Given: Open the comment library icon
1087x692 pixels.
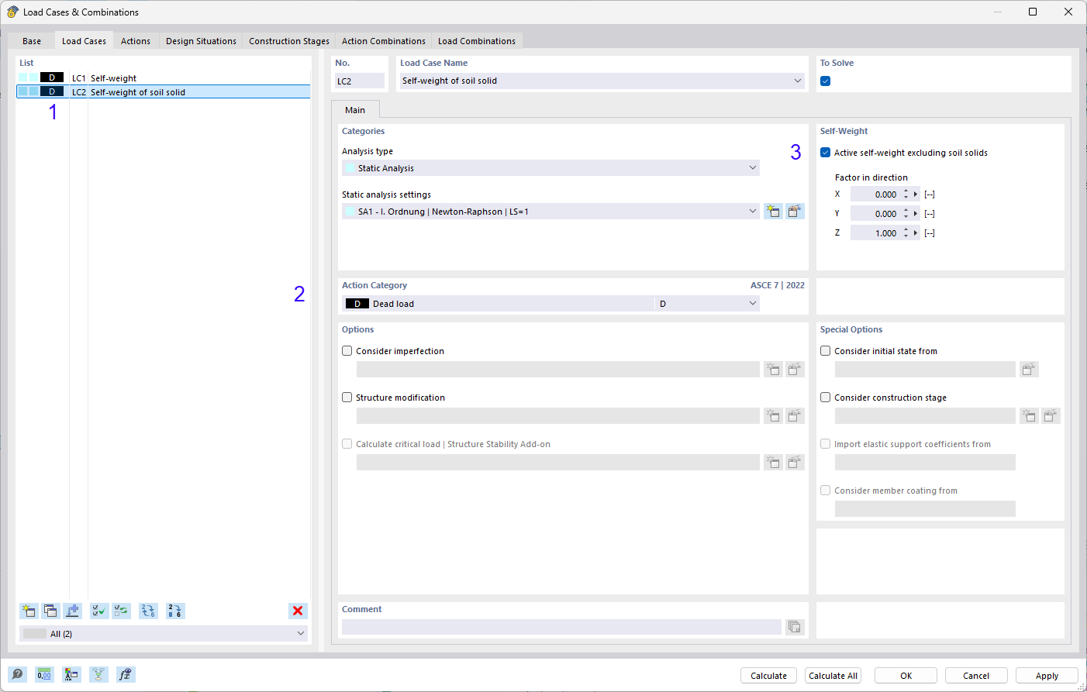Looking at the screenshot, I should [795, 627].
